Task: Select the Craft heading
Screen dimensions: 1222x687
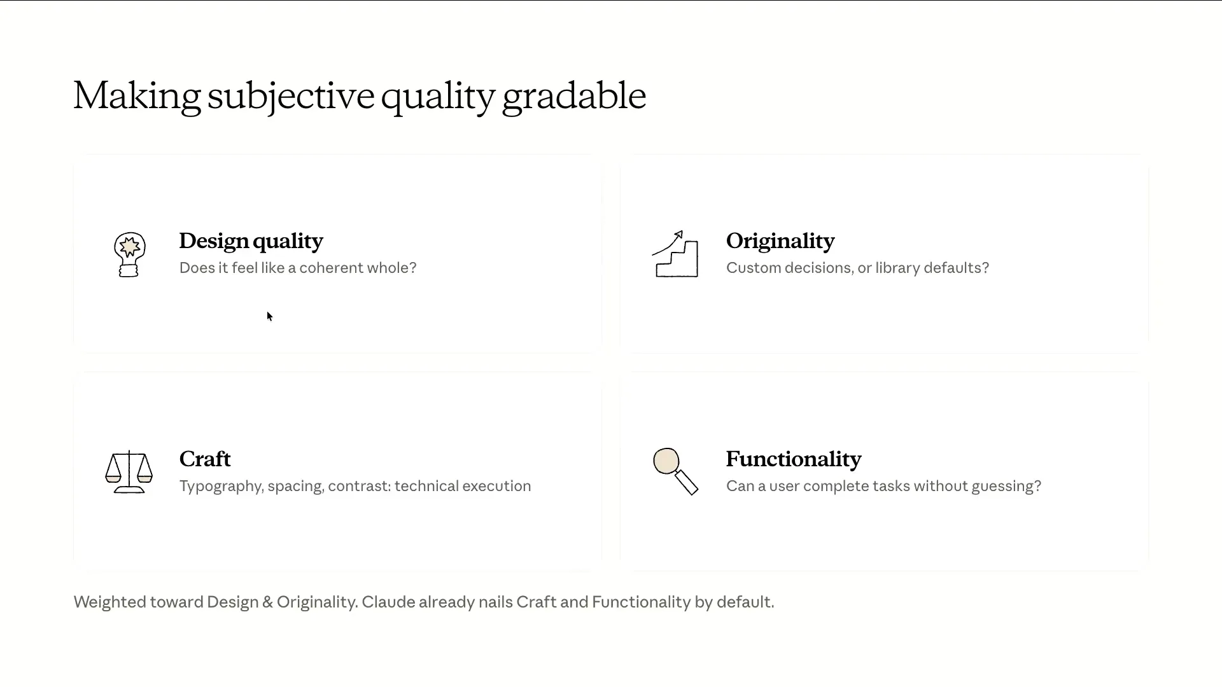Action: 204,459
